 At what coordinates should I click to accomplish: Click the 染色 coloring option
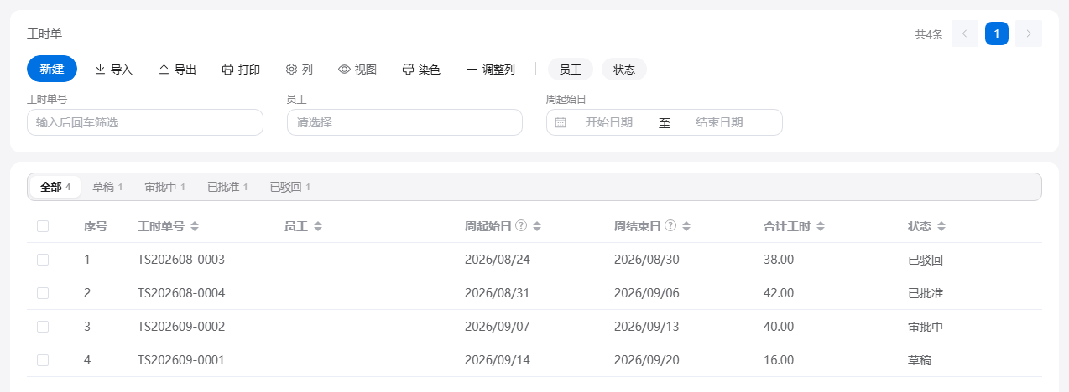[x=421, y=70]
